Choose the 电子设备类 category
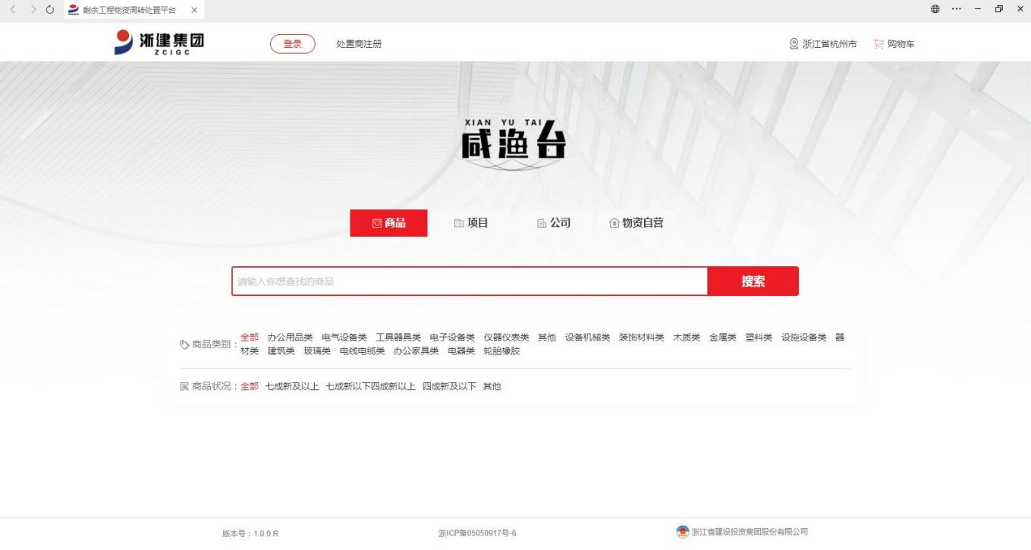Image resolution: width=1031 pixels, height=550 pixels. pos(452,338)
